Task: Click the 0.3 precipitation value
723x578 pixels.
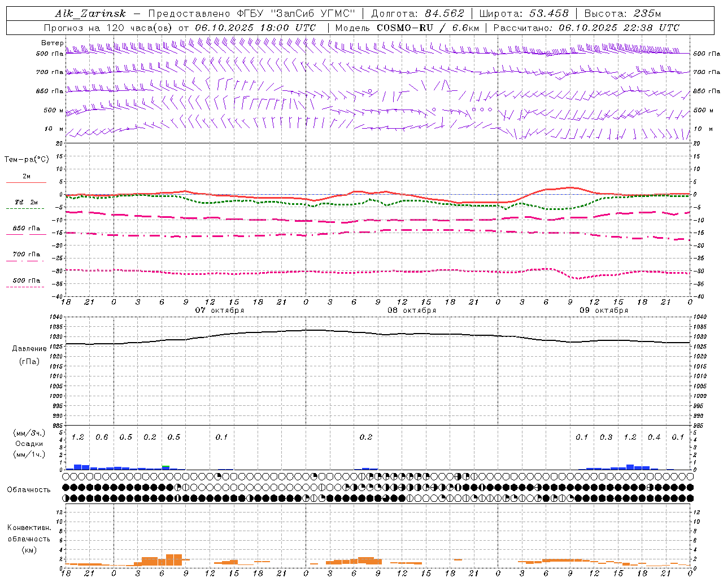Action: (606, 437)
